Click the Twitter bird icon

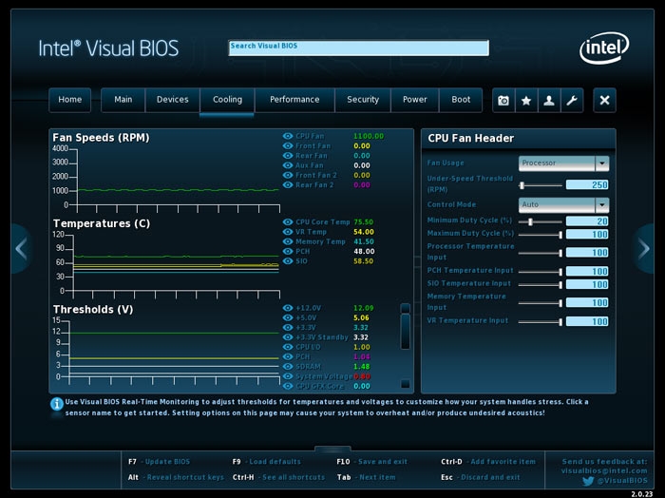tap(588, 481)
